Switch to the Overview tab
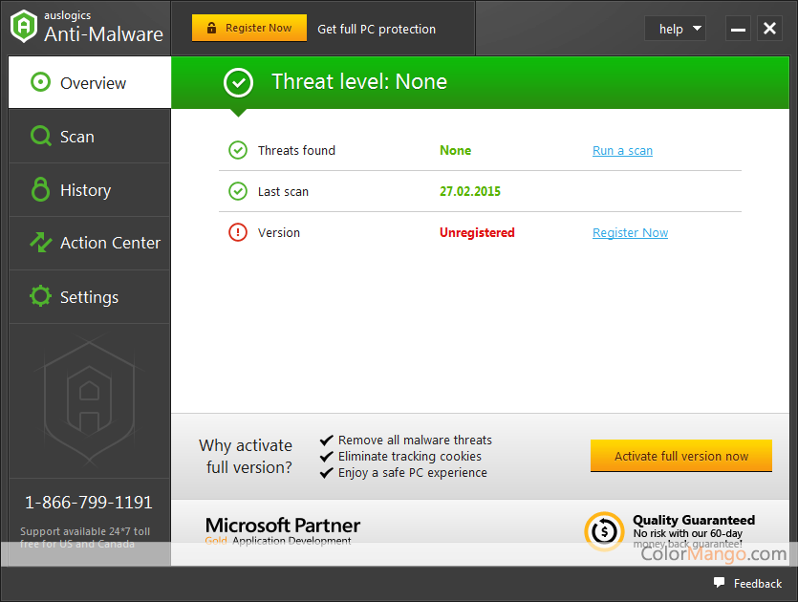The width and height of the screenshot is (798, 602). [90, 82]
